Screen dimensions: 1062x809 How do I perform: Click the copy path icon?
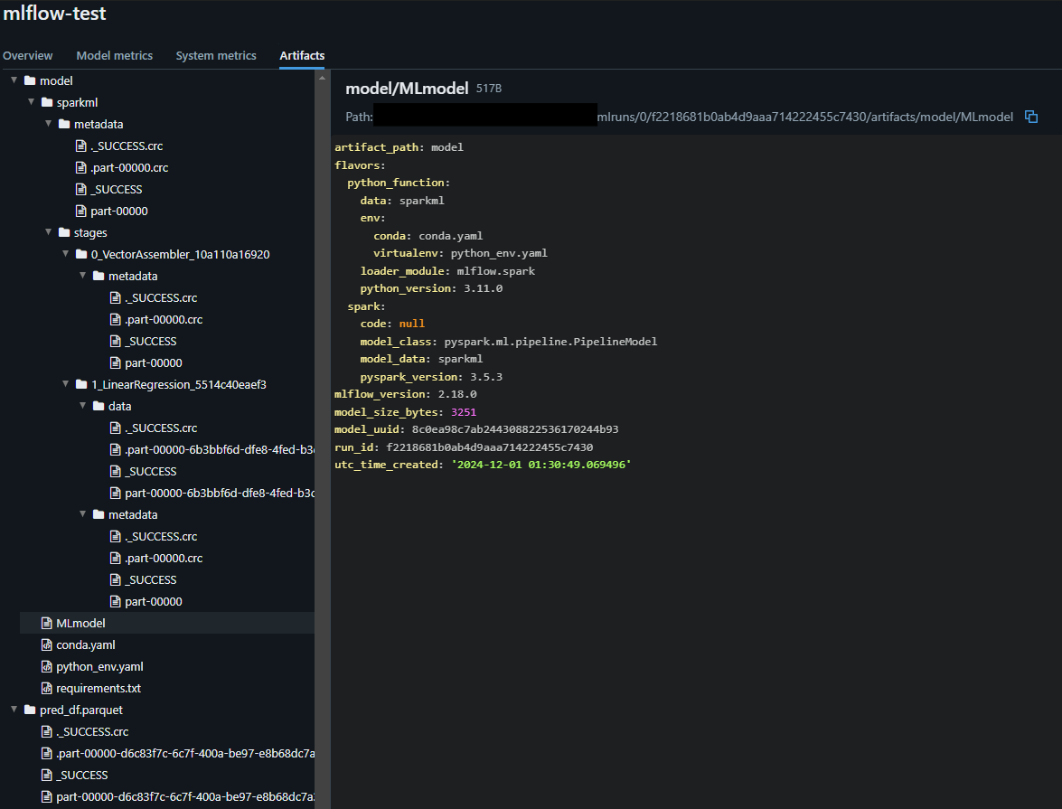1031,117
